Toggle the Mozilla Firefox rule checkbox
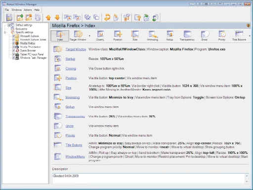 [14, 44]
